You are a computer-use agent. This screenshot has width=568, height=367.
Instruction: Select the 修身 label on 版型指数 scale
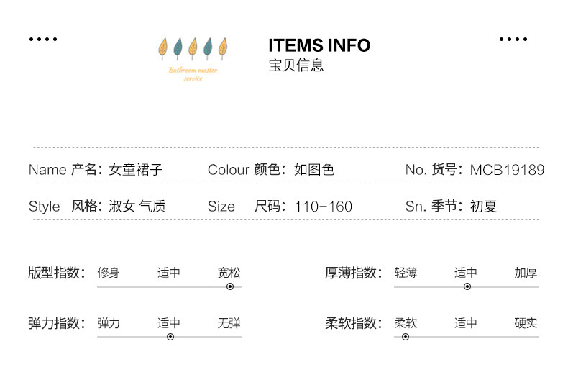pyautogui.click(x=109, y=273)
